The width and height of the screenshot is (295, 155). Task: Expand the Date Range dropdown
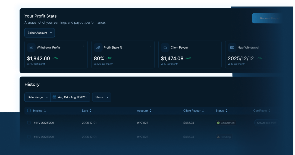tap(38, 97)
